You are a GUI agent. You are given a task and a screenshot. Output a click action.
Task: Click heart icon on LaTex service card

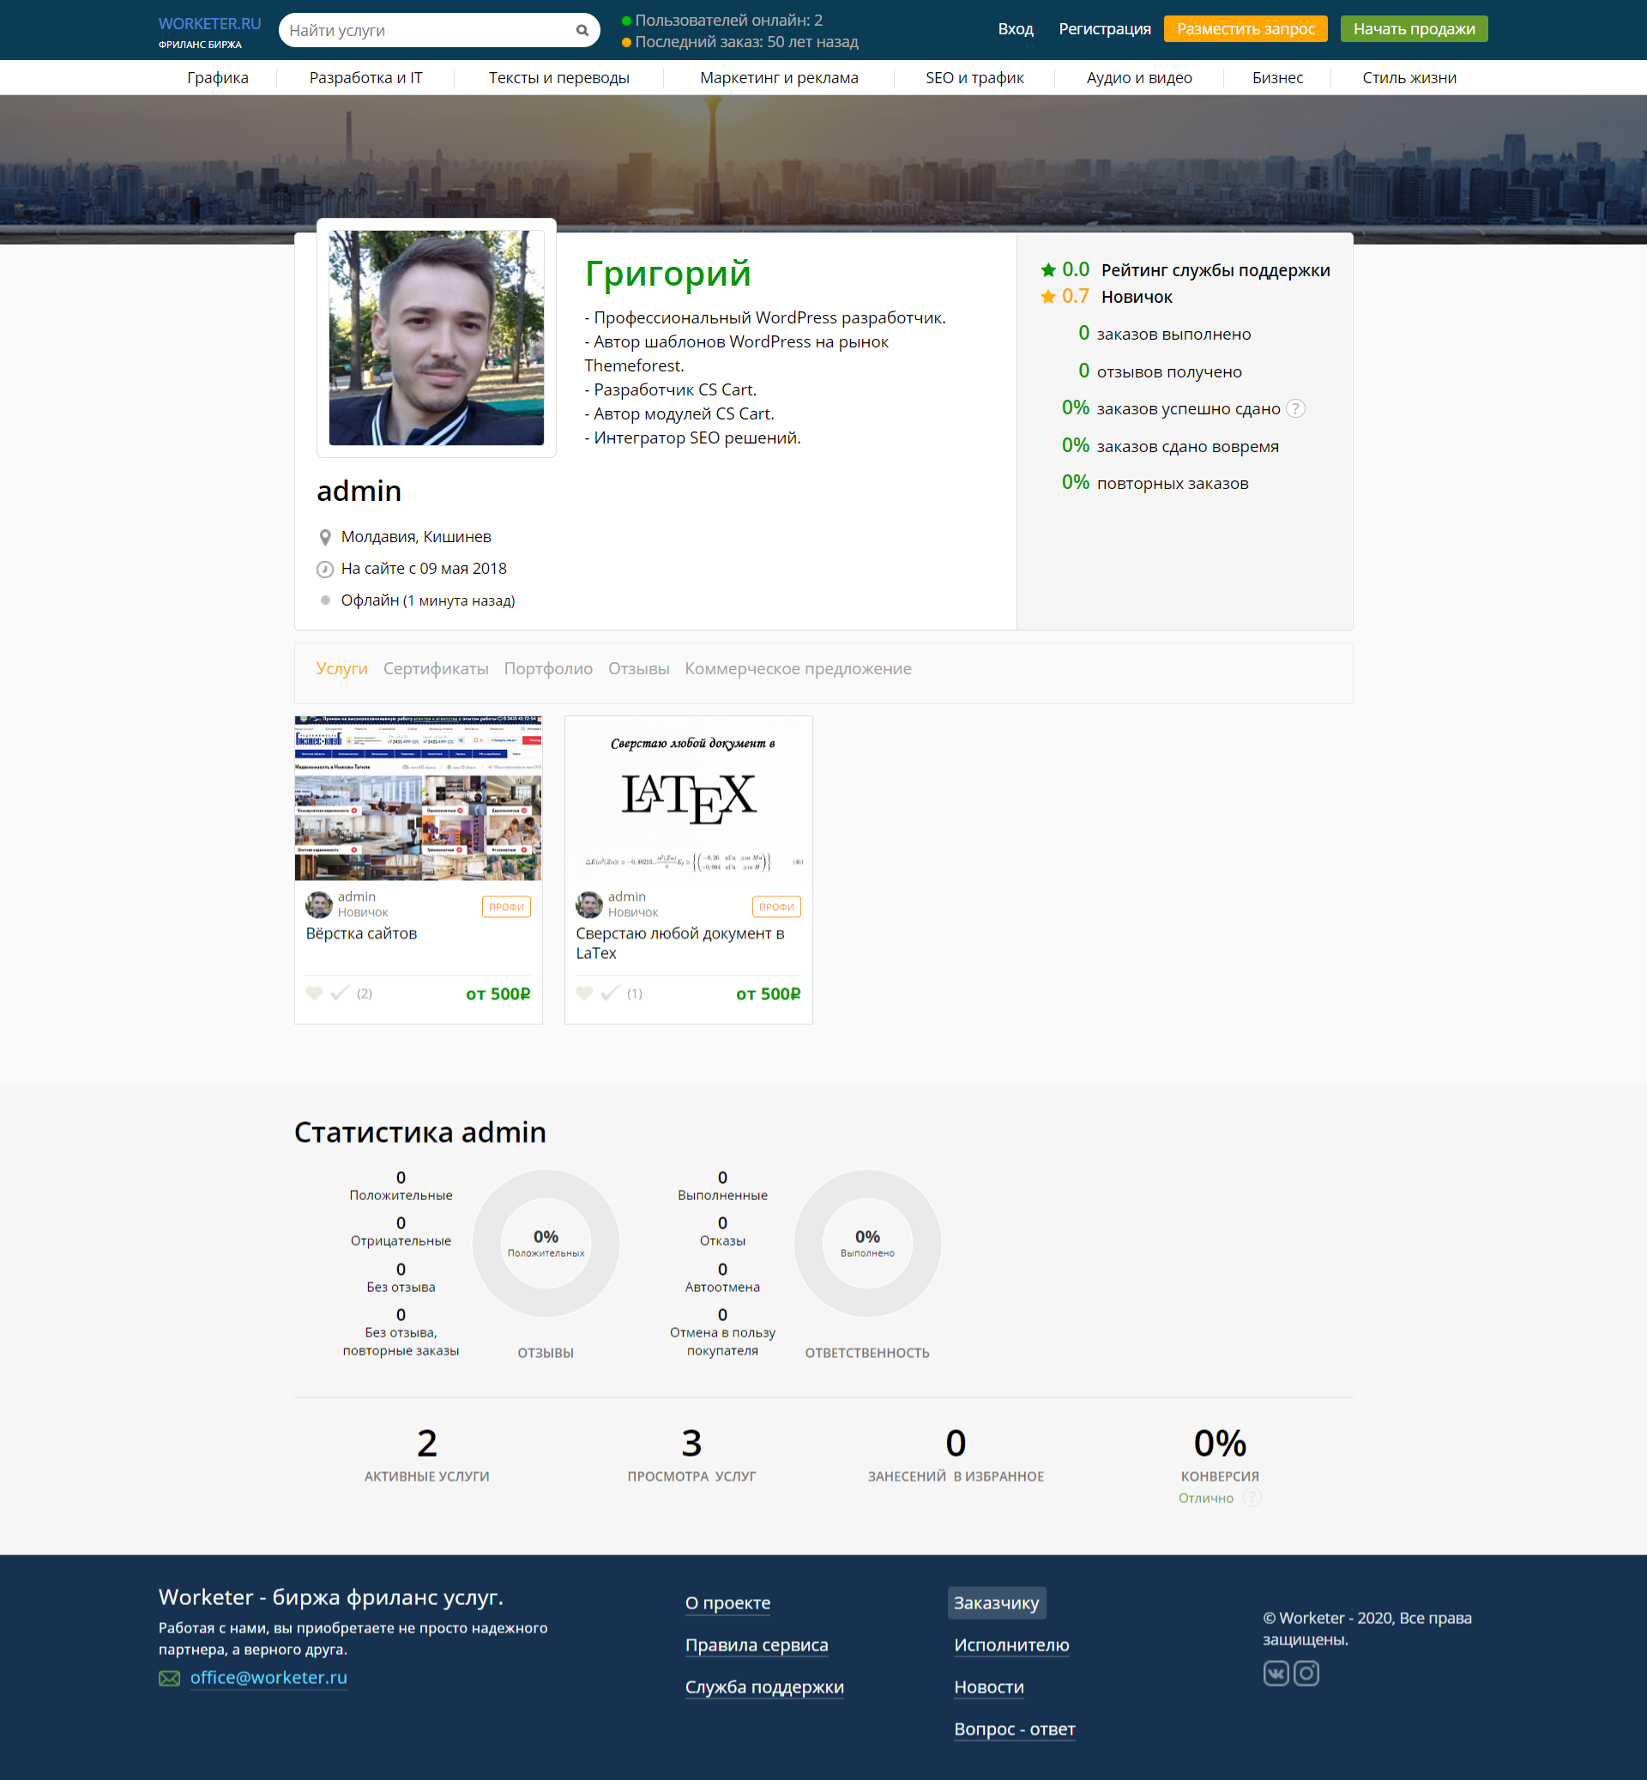pos(584,993)
